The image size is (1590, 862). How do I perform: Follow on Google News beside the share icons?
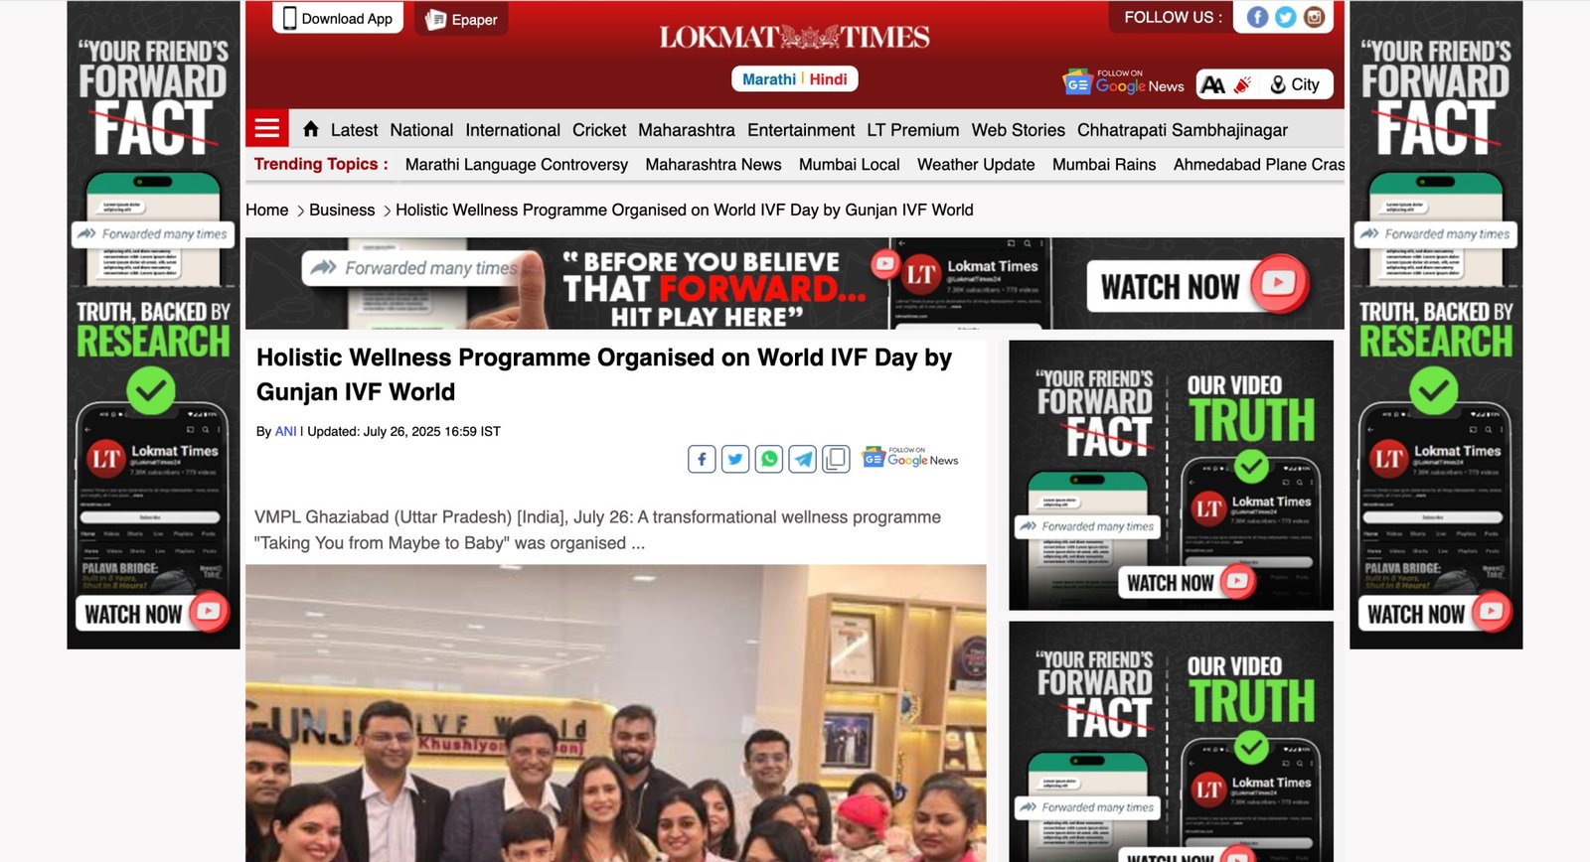[910, 457]
